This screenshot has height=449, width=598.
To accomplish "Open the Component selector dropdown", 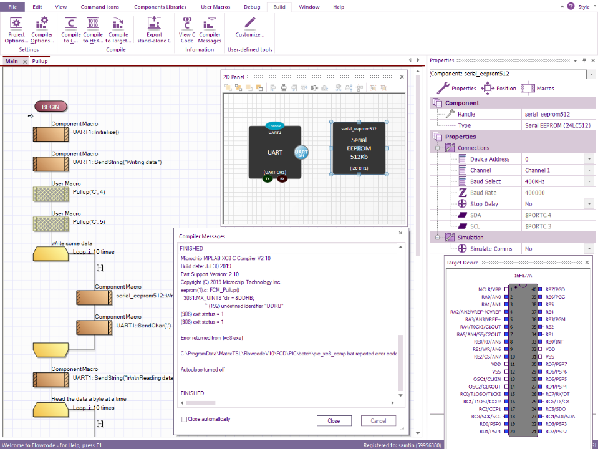I will pos(592,74).
